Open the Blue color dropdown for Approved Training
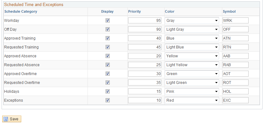The height and width of the screenshot is (127, 273). pos(192,38)
